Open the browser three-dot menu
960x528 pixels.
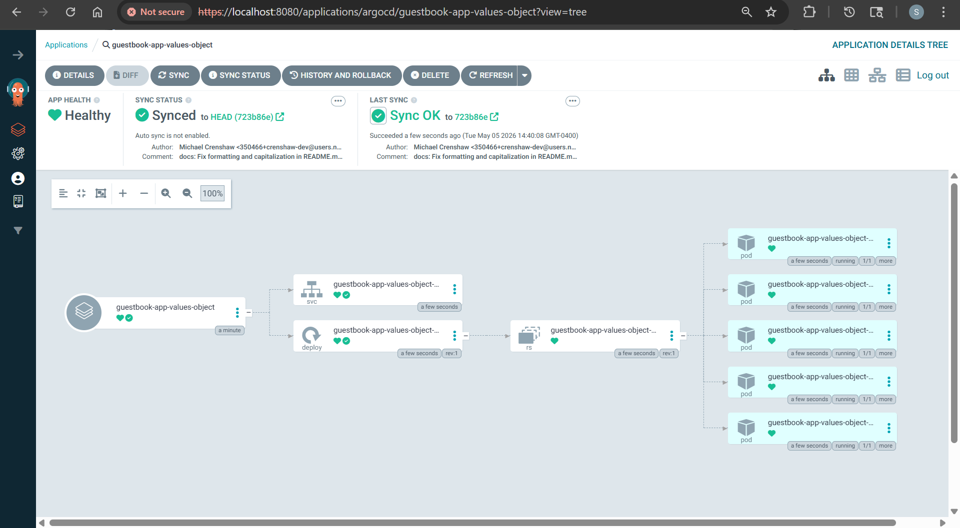tap(943, 12)
